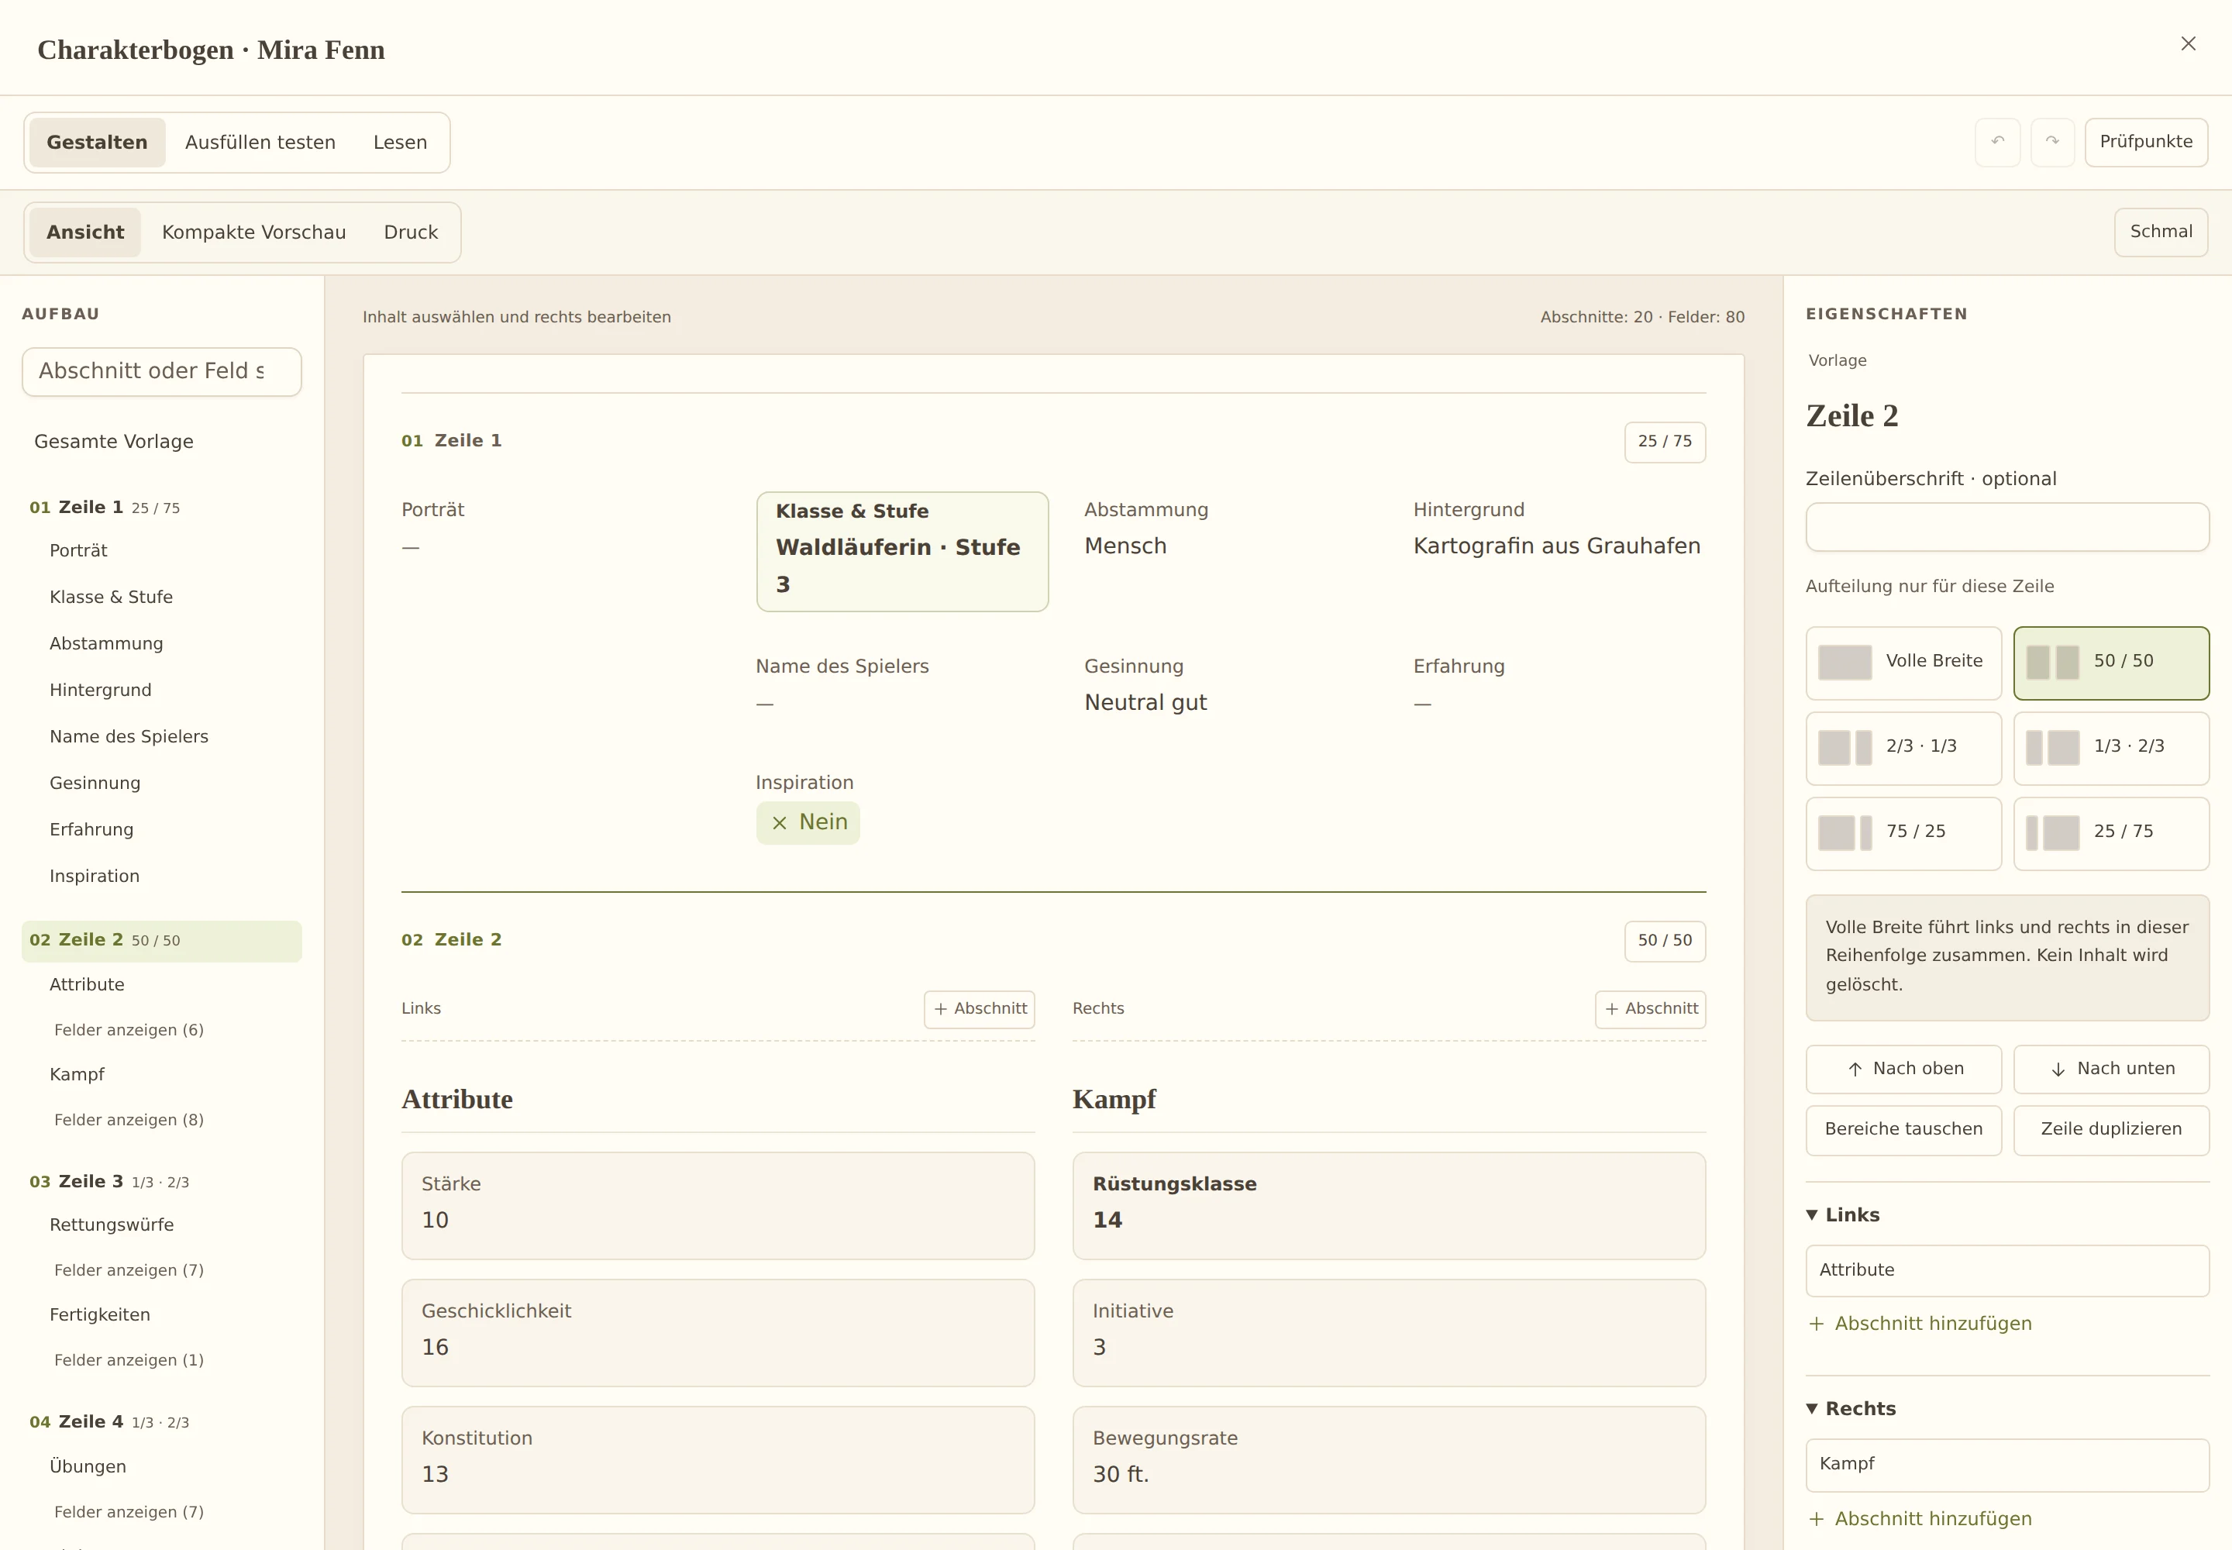Click + Abschnitt in Rechts column
2232x1550 pixels.
click(x=1650, y=1009)
